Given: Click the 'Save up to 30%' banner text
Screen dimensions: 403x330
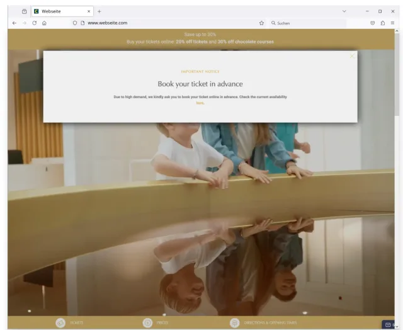Looking at the screenshot, I should 200,35.
